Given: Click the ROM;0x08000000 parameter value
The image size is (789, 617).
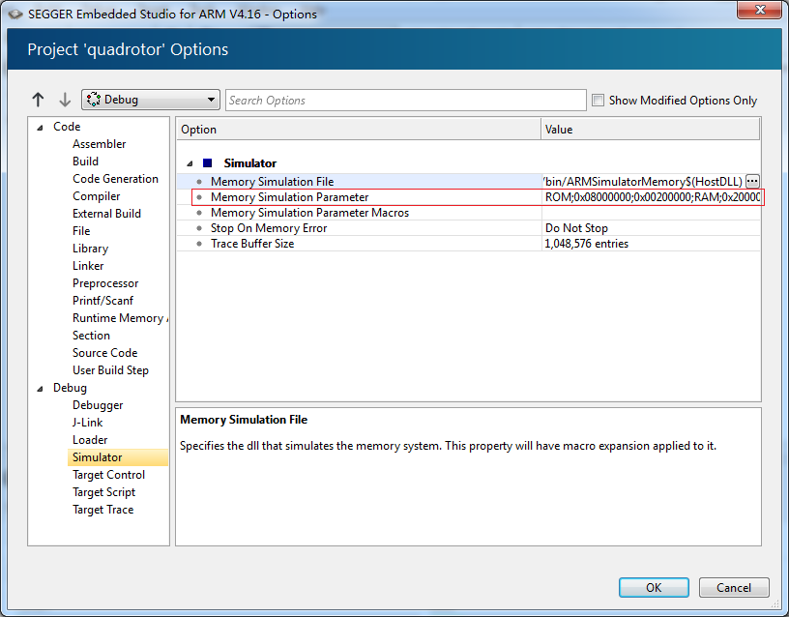Looking at the screenshot, I should coord(652,197).
